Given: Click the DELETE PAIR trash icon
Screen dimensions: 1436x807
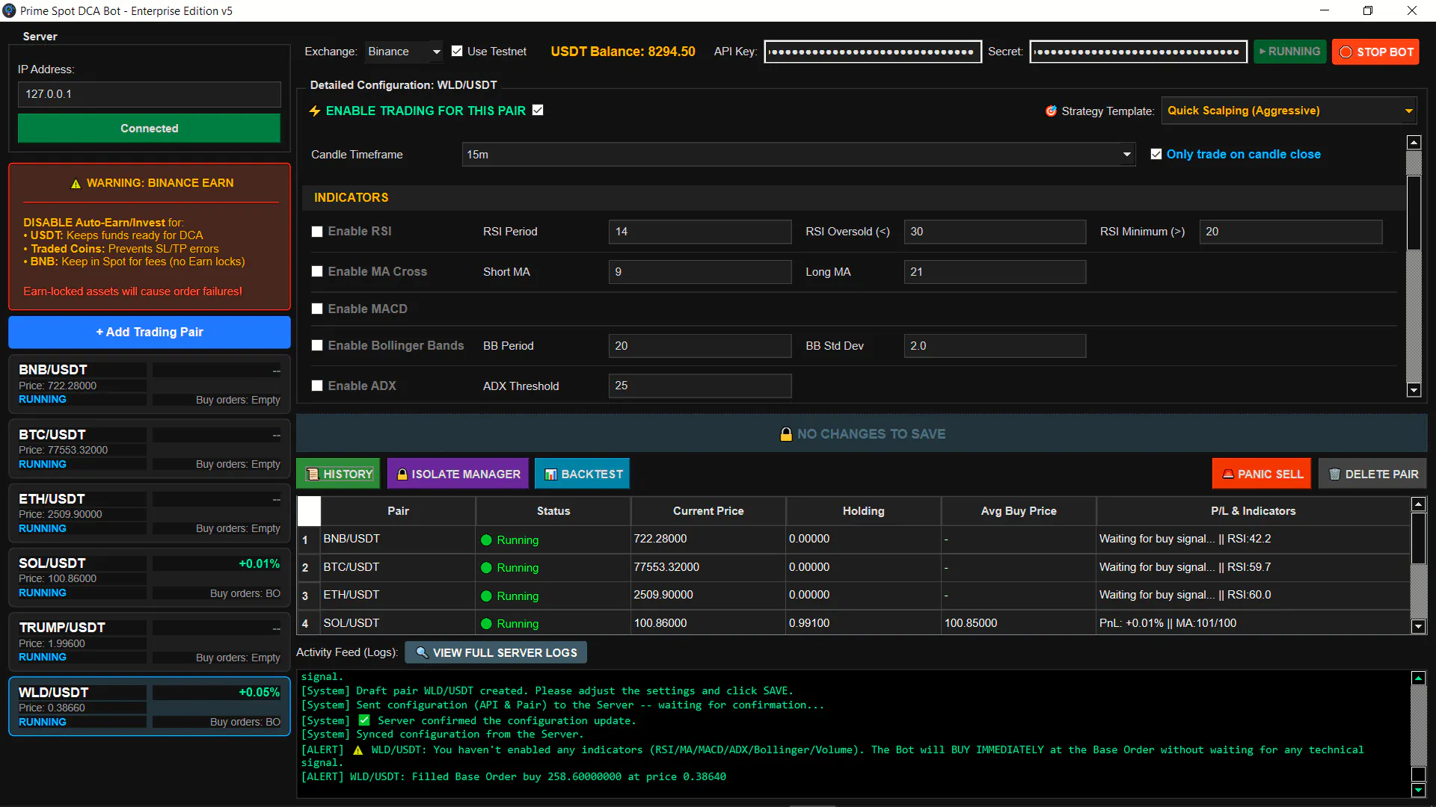Looking at the screenshot, I should tap(1334, 474).
